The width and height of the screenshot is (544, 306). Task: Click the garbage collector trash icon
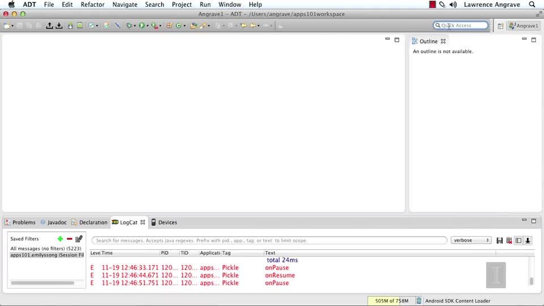[419, 301]
